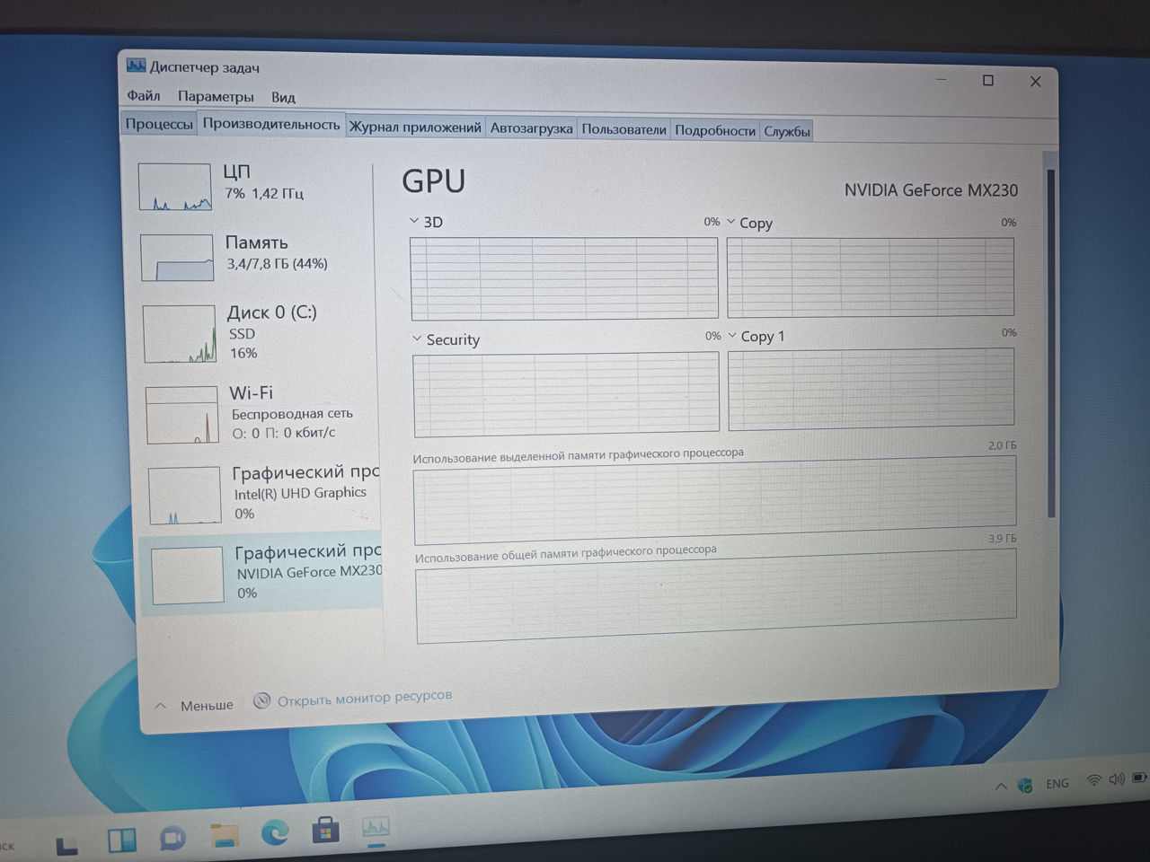1150x862 pixels.
Task: Click the Беспроводная сеть text
Action: click(x=292, y=414)
